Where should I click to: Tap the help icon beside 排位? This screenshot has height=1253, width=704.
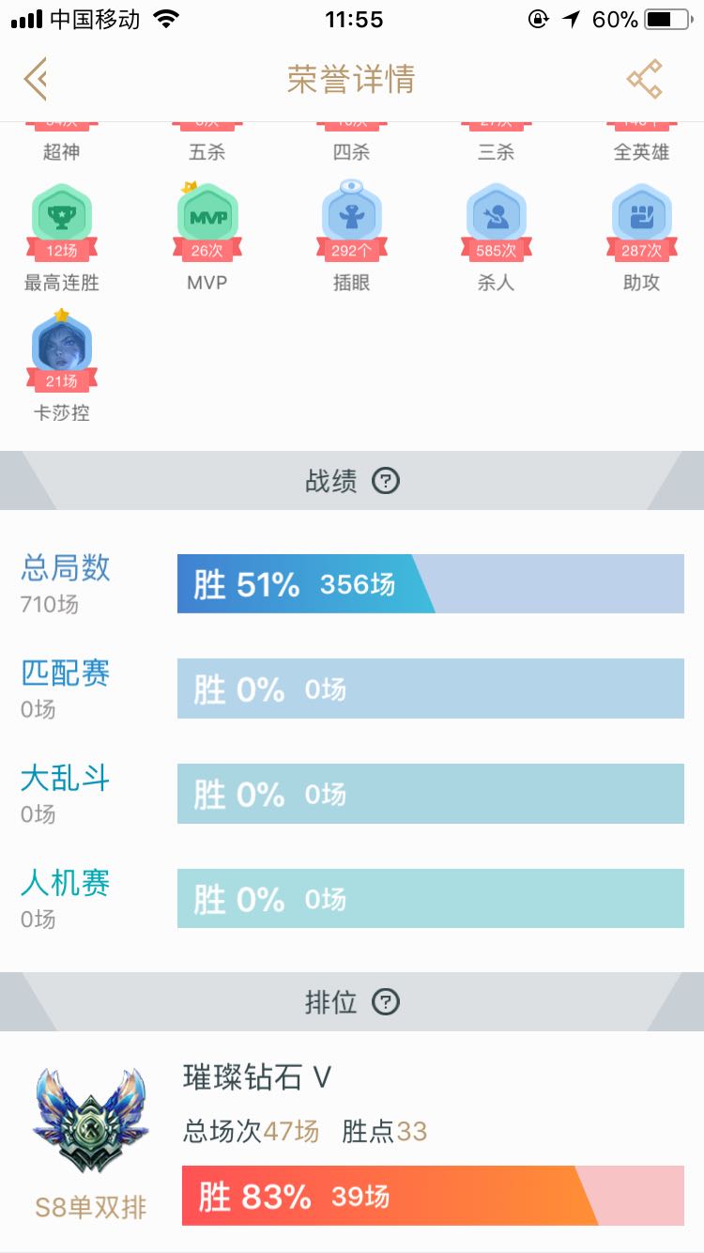pos(386,1002)
